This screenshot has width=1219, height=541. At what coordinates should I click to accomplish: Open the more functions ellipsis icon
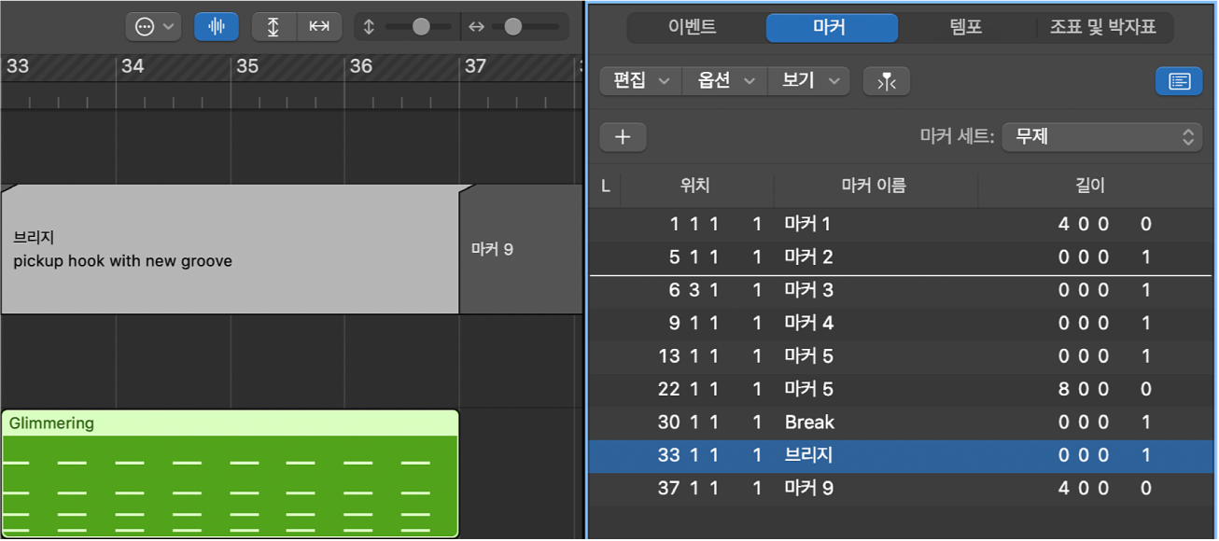click(147, 26)
